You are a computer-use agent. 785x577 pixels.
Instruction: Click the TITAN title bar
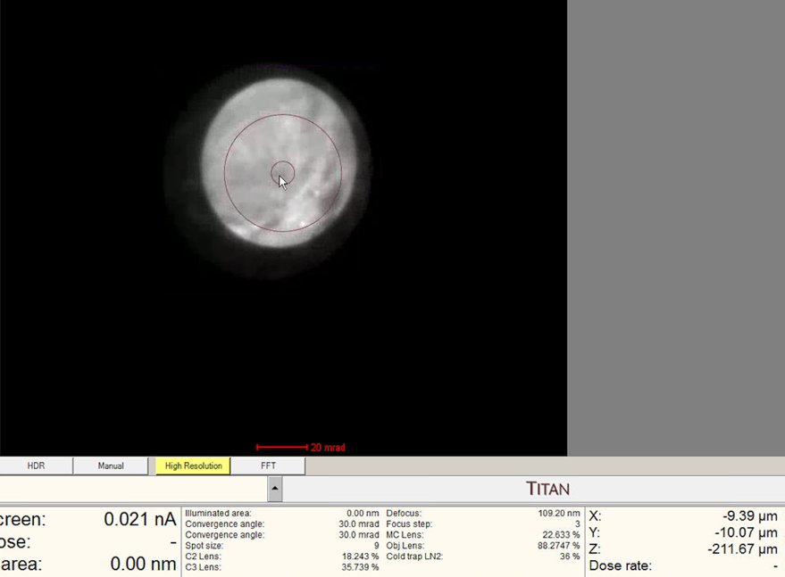tap(547, 489)
